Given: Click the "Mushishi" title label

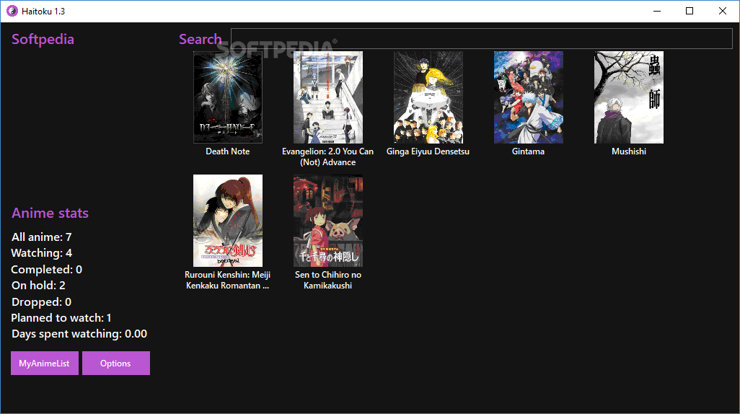Looking at the screenshot, I should coord(629,151).
